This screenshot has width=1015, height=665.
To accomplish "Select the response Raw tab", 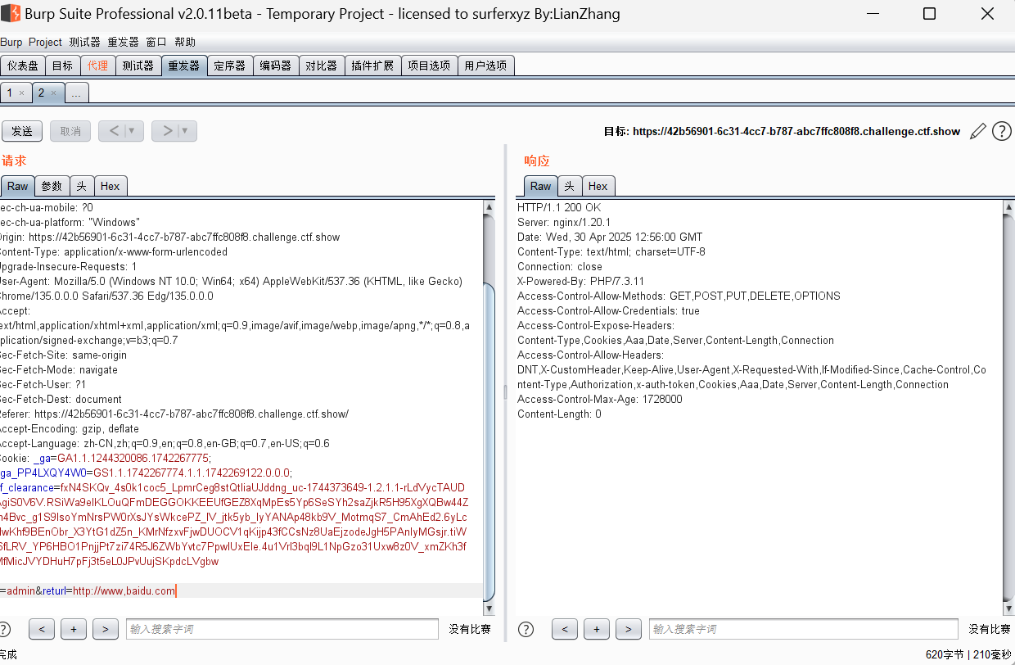I will point(540,186).
